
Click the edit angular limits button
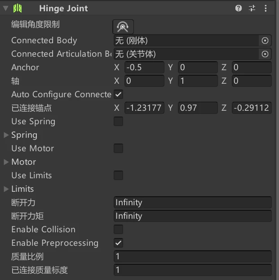tap(123, 27)
